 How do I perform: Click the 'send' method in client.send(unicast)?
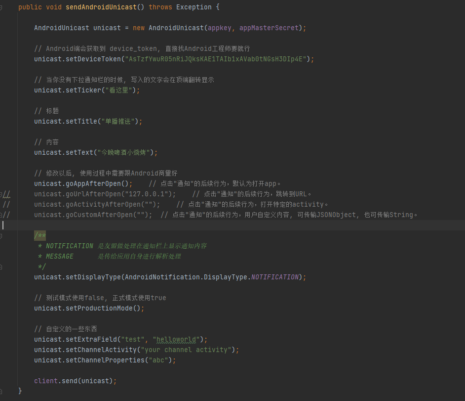point(70,381)
